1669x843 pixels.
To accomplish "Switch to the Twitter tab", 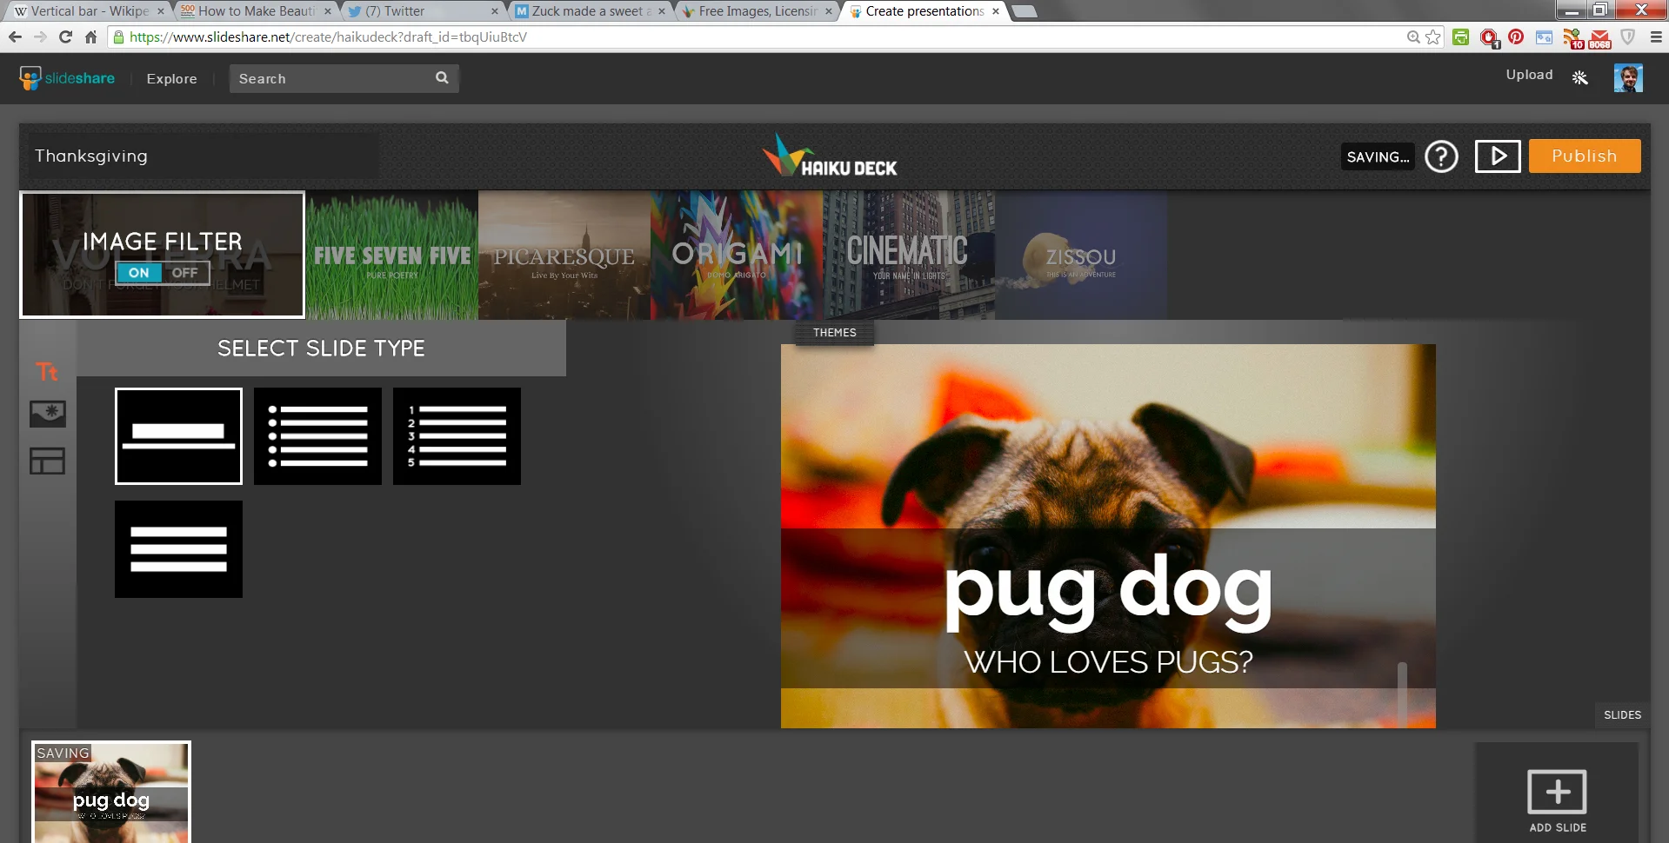I will click(422, 11).
